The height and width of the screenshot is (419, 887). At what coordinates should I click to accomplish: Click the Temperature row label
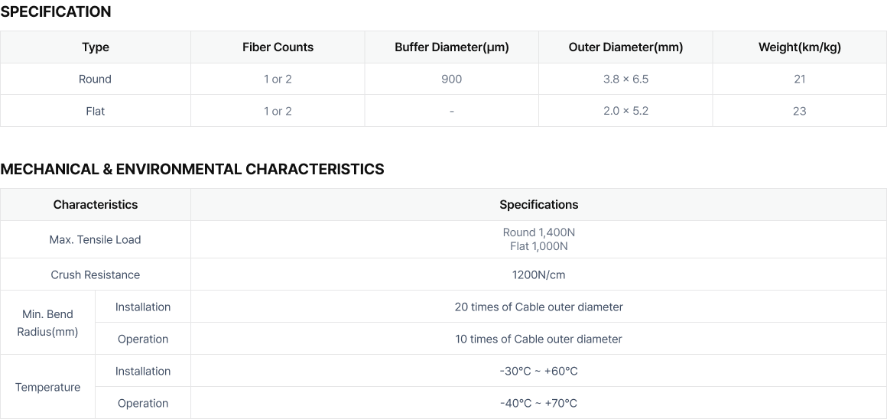pos(47,388)
